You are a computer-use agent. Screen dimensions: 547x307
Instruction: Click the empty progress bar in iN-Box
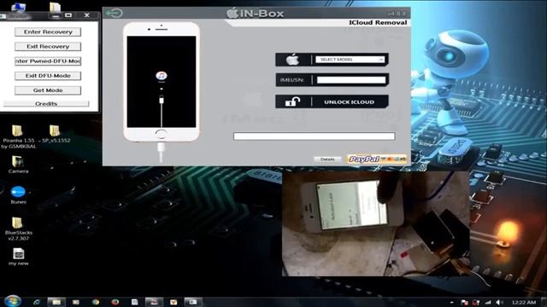pos(314,136)
